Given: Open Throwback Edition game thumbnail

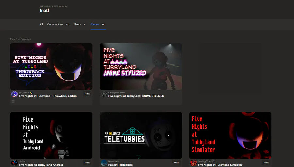Looking at the screenshot, I should point(51,66).
